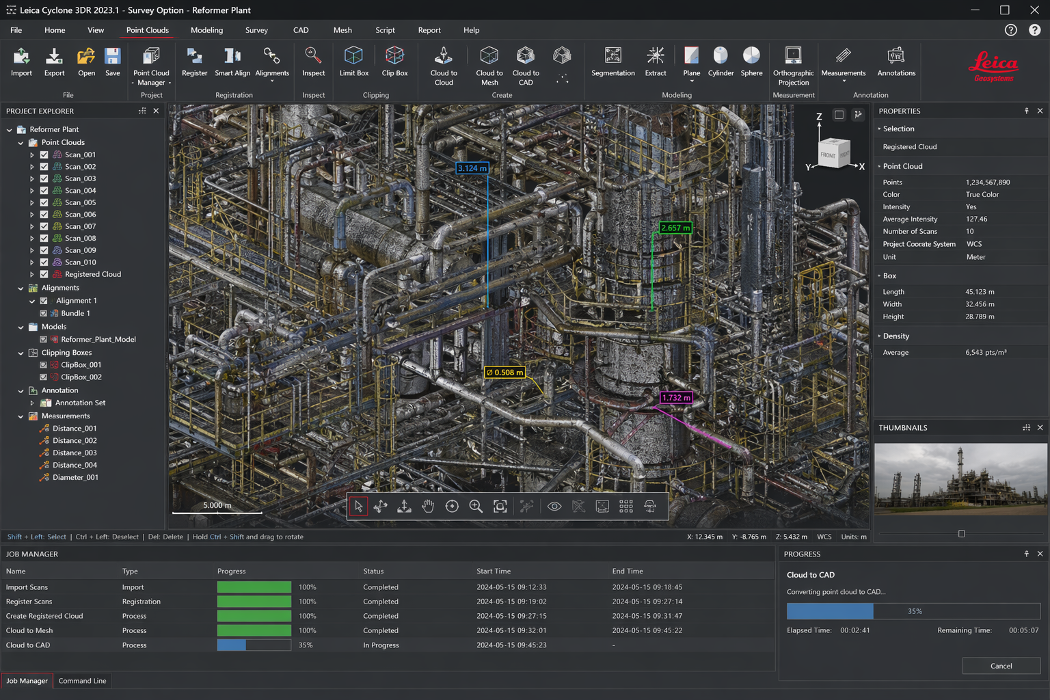
Task: Uncheck the Scan_001 visibility checkbox
Action: [x=44, y=154]
